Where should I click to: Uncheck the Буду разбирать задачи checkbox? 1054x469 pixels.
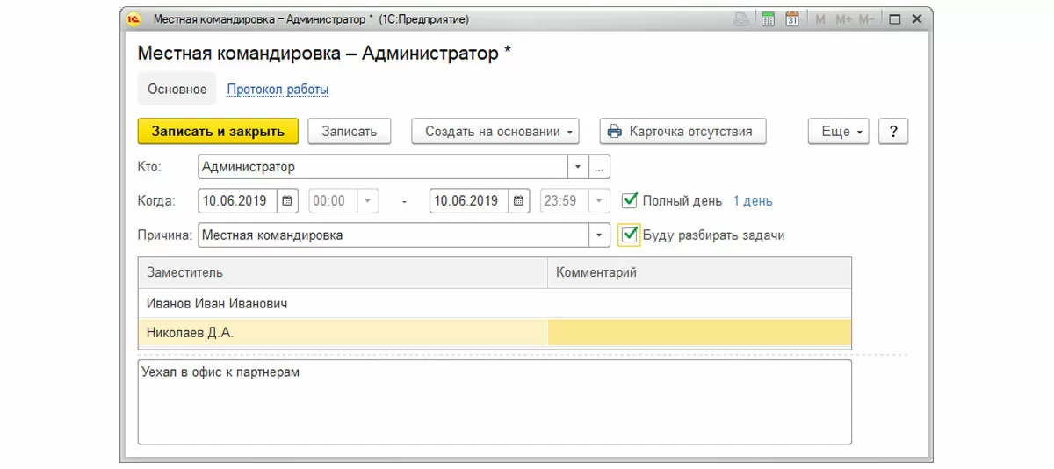coord(630,234)
